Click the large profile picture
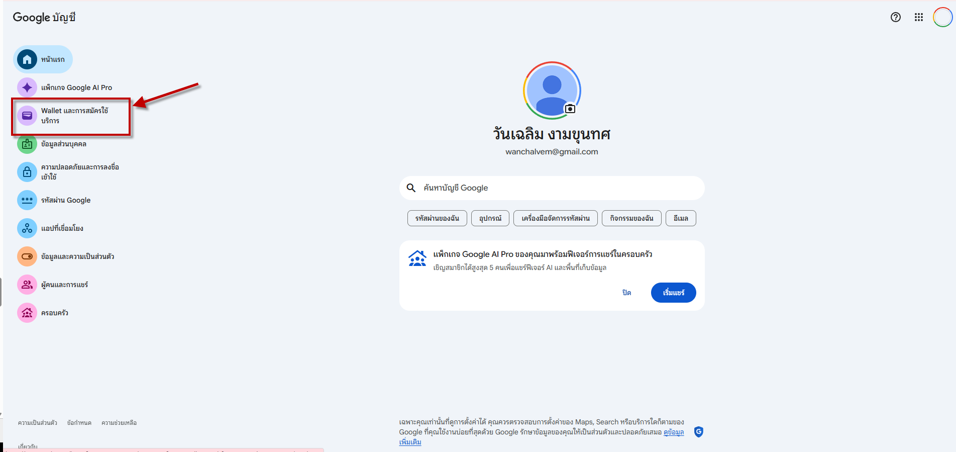This screenshot has height=452, width=956. [552, 91]
